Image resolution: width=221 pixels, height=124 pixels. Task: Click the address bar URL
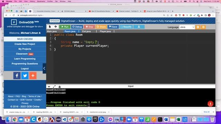(x=32, y=15)
